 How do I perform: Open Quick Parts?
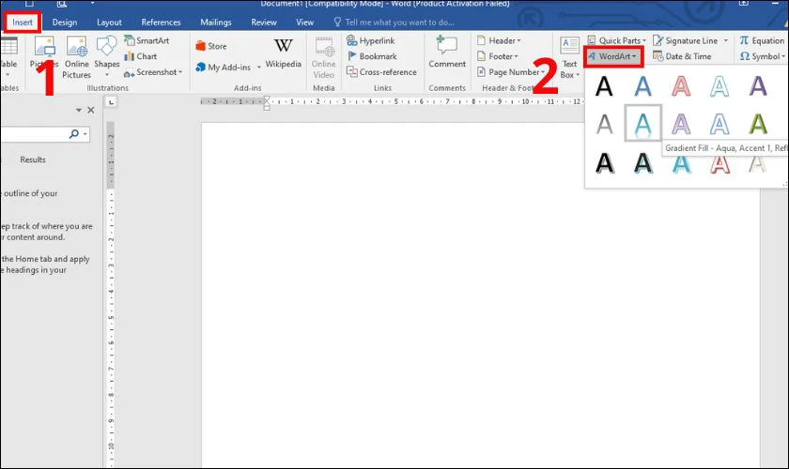click(x=616, y=40)
